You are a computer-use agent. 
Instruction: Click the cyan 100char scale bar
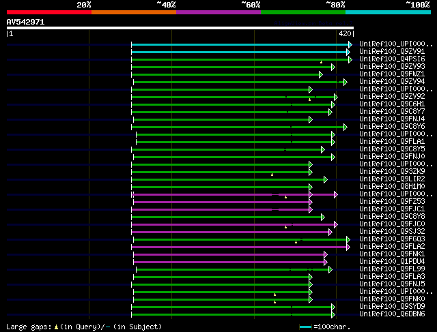point(305,327)
